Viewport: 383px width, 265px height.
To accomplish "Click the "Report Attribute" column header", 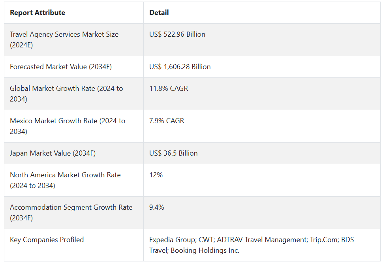I will coord(38,13).
